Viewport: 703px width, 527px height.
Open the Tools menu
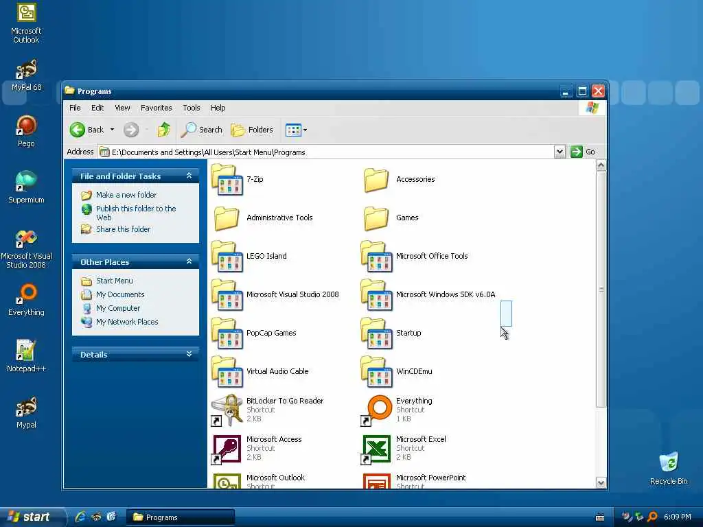tap(192, 108)
